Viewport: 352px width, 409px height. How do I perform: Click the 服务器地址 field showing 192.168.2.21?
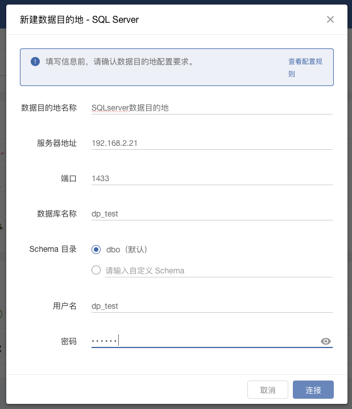tap(212, 143)
